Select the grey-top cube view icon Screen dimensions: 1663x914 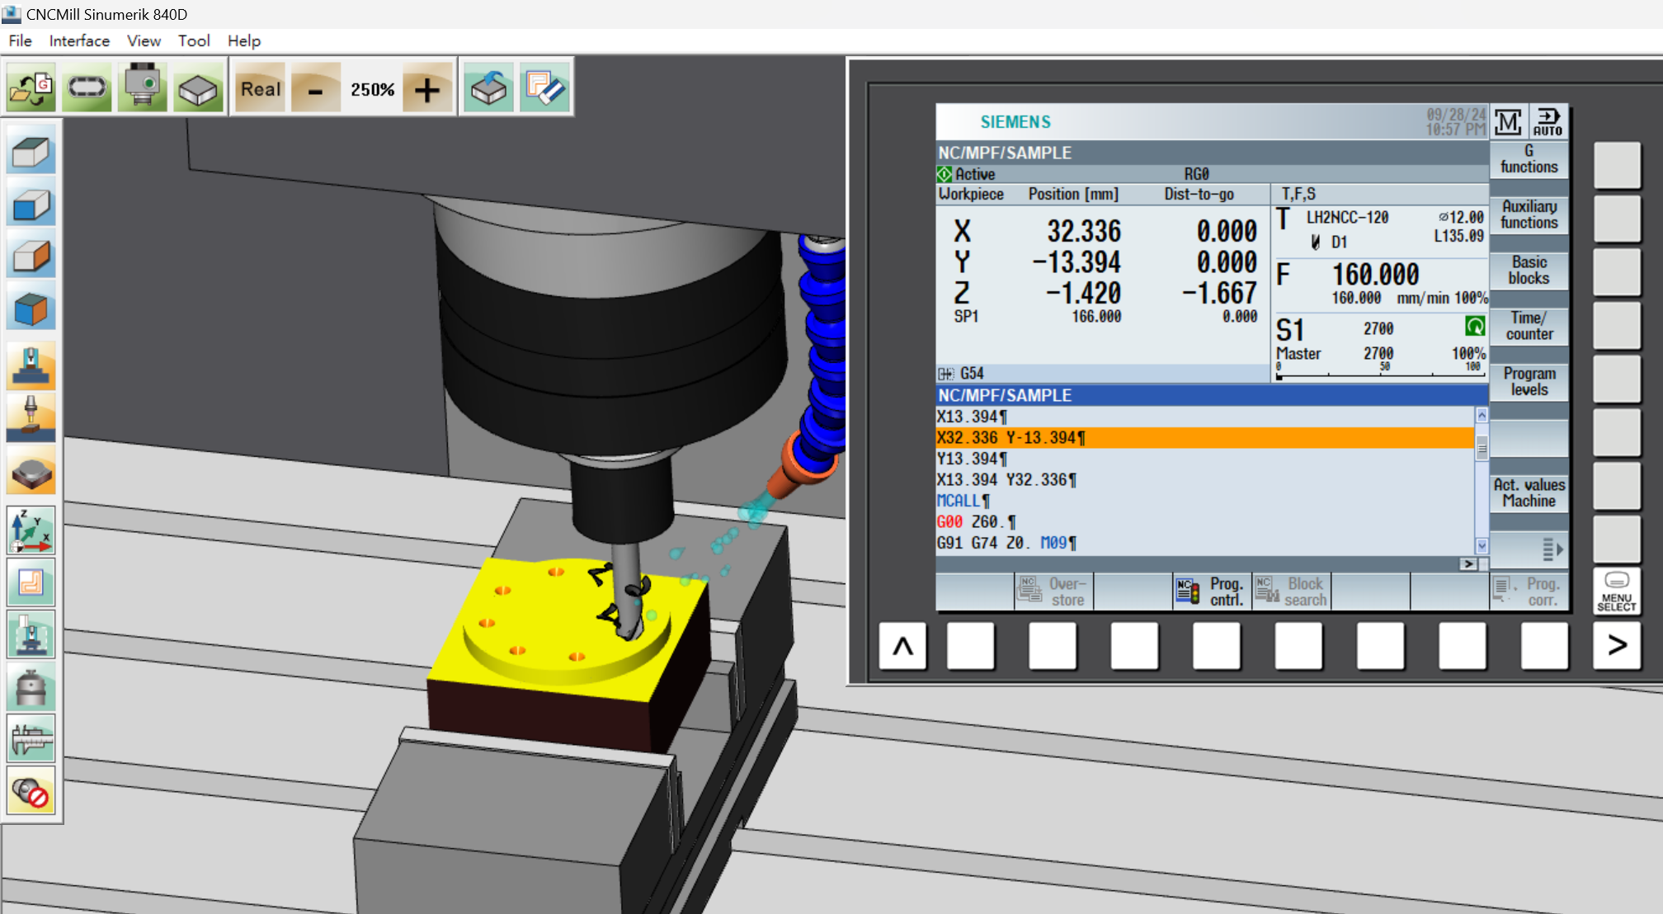[x=31, y=151]
